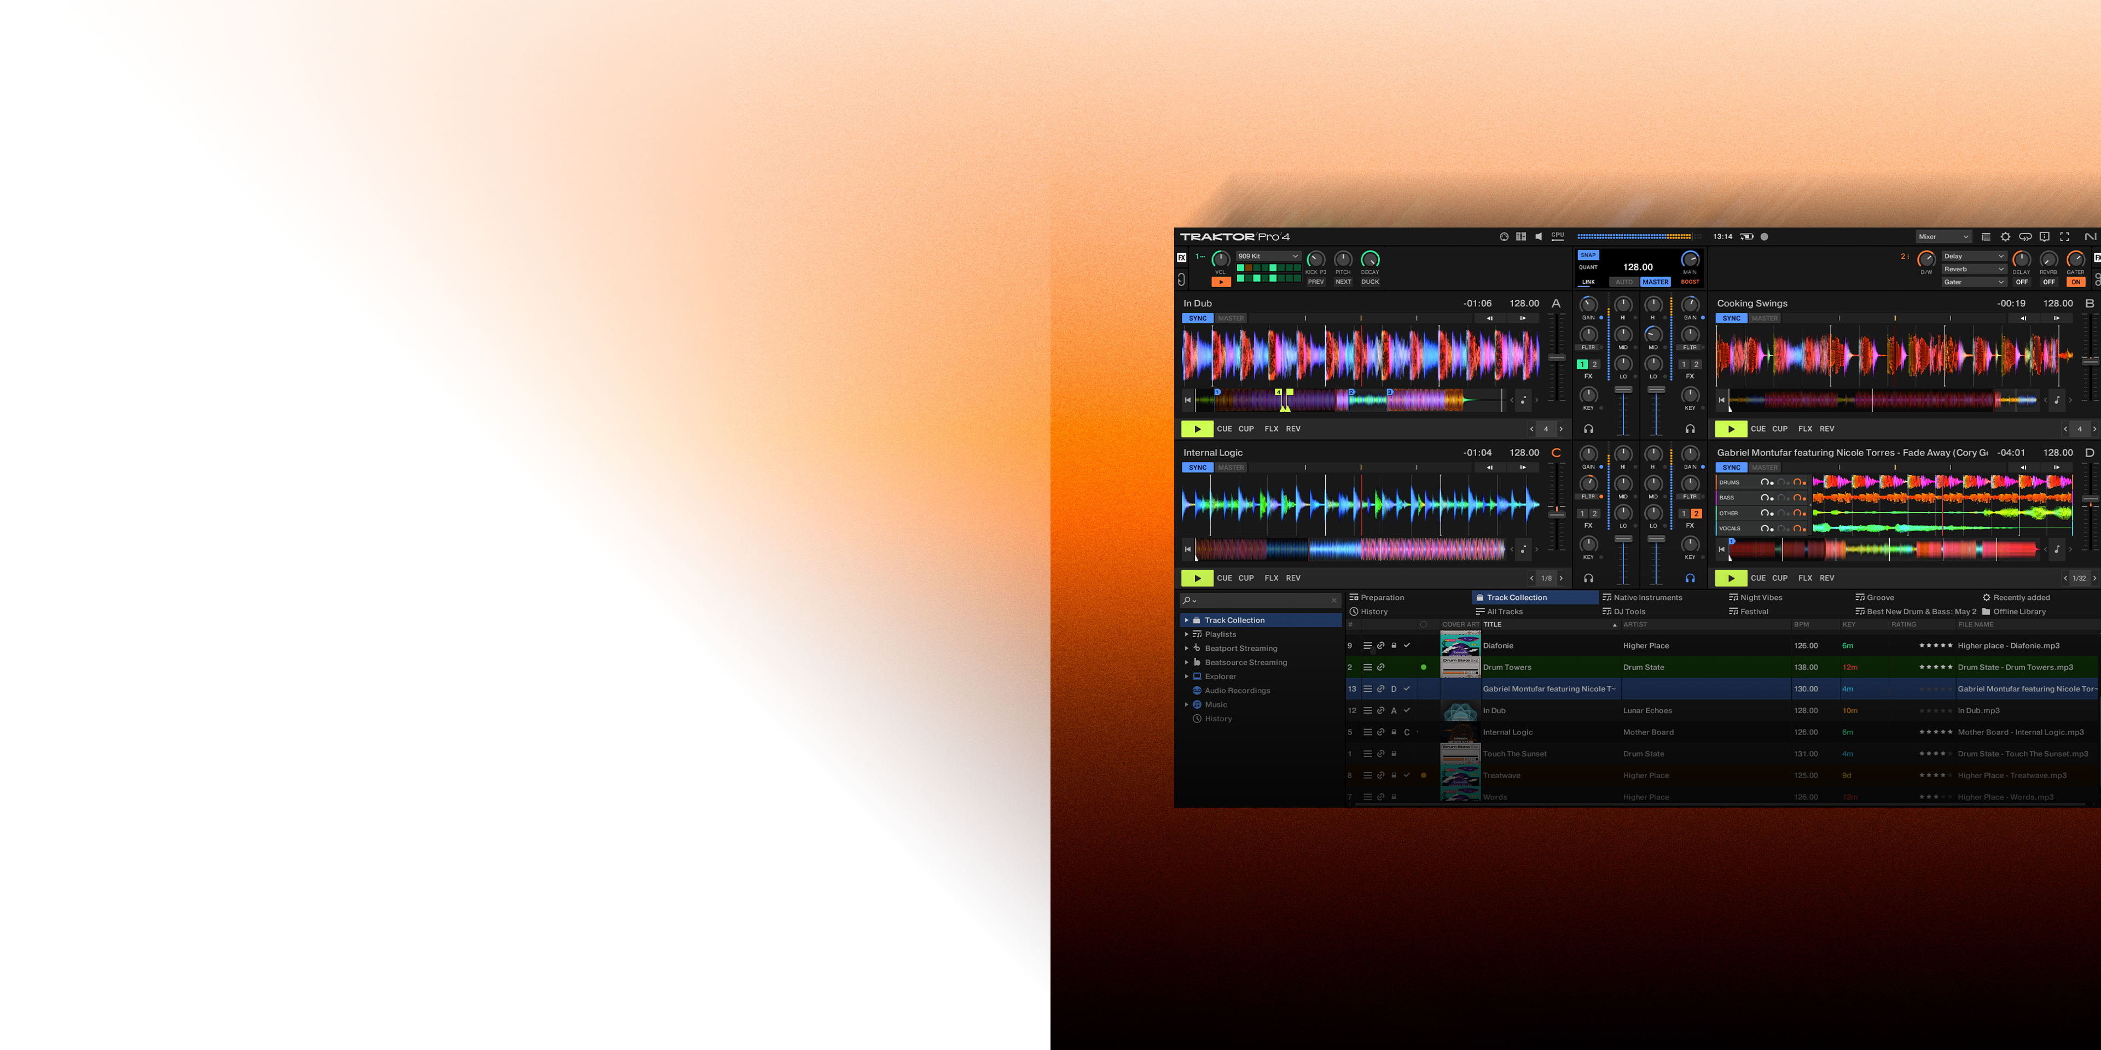Click the blue headphone cue for deck D
This screenshot has width=2101, height=1050.
(1690, 578)
